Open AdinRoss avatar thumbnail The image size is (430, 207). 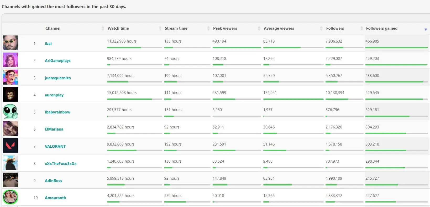pos(10,180)
